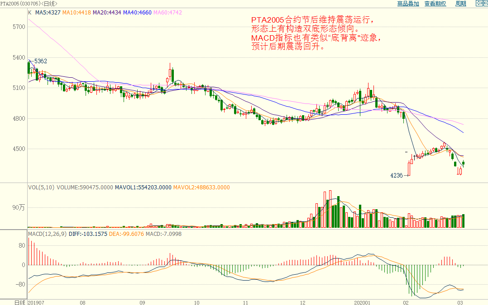The height and width of the screenshot is (305, 488).
Task: Click the MAVOL1:554203 volume label
Action: click(143, 188)
